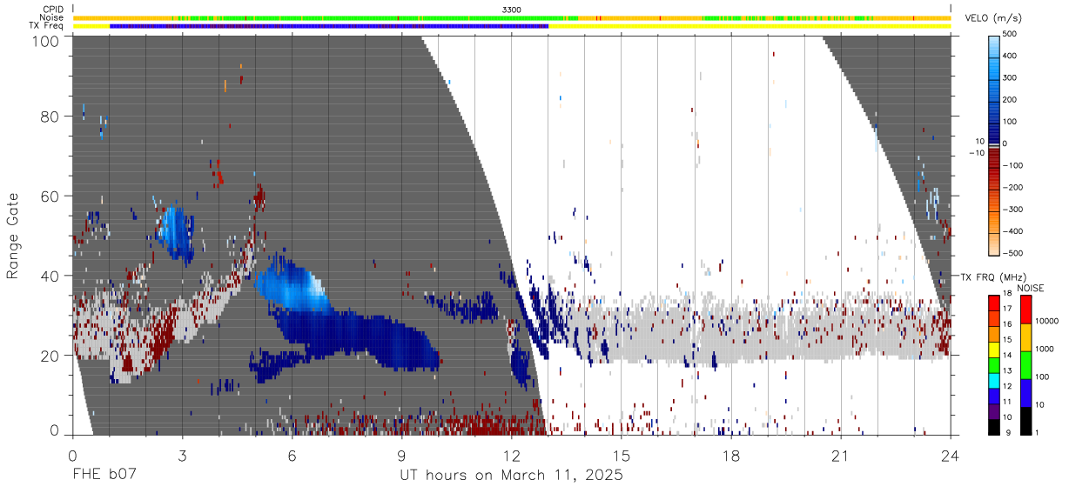Click the -200 label on velocity scale

[1012, 187]
